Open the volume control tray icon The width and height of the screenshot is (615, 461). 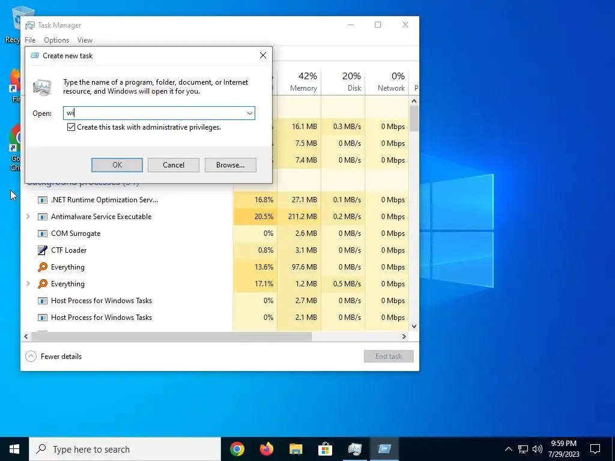tap(538, 449)
